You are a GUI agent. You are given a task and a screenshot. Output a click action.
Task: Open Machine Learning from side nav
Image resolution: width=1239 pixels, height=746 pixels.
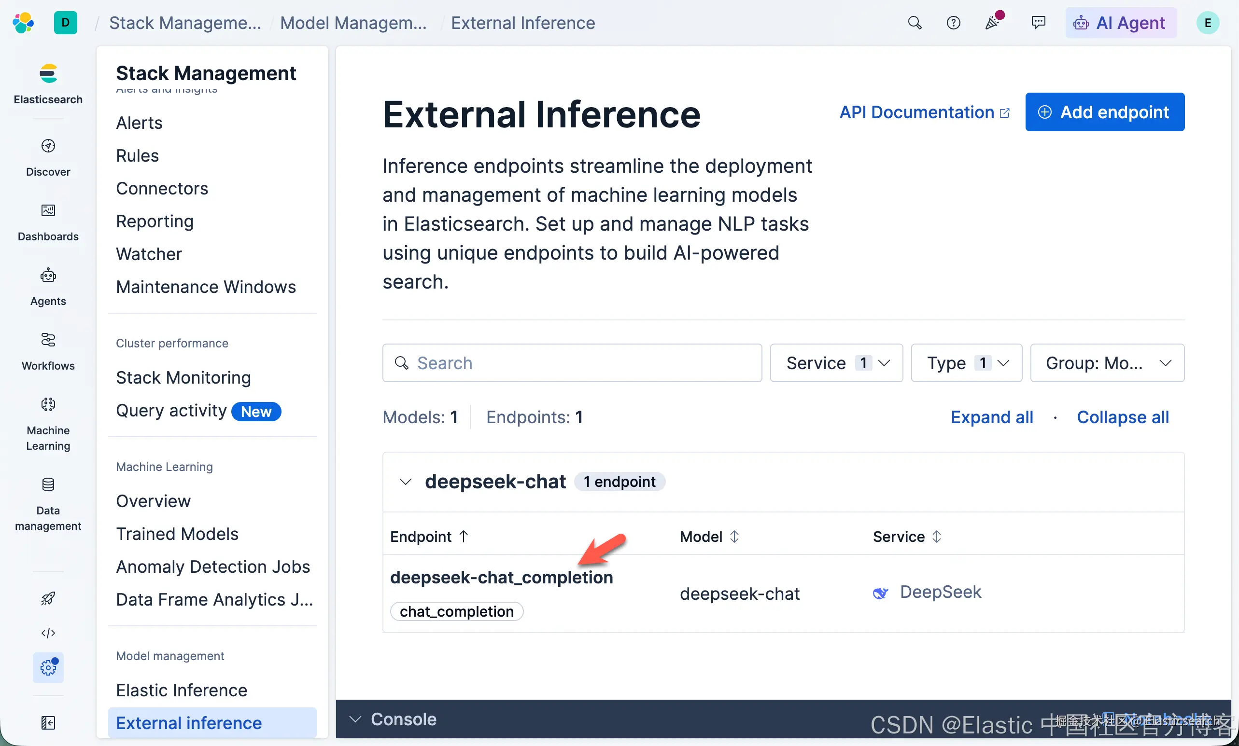pos(48,424)
